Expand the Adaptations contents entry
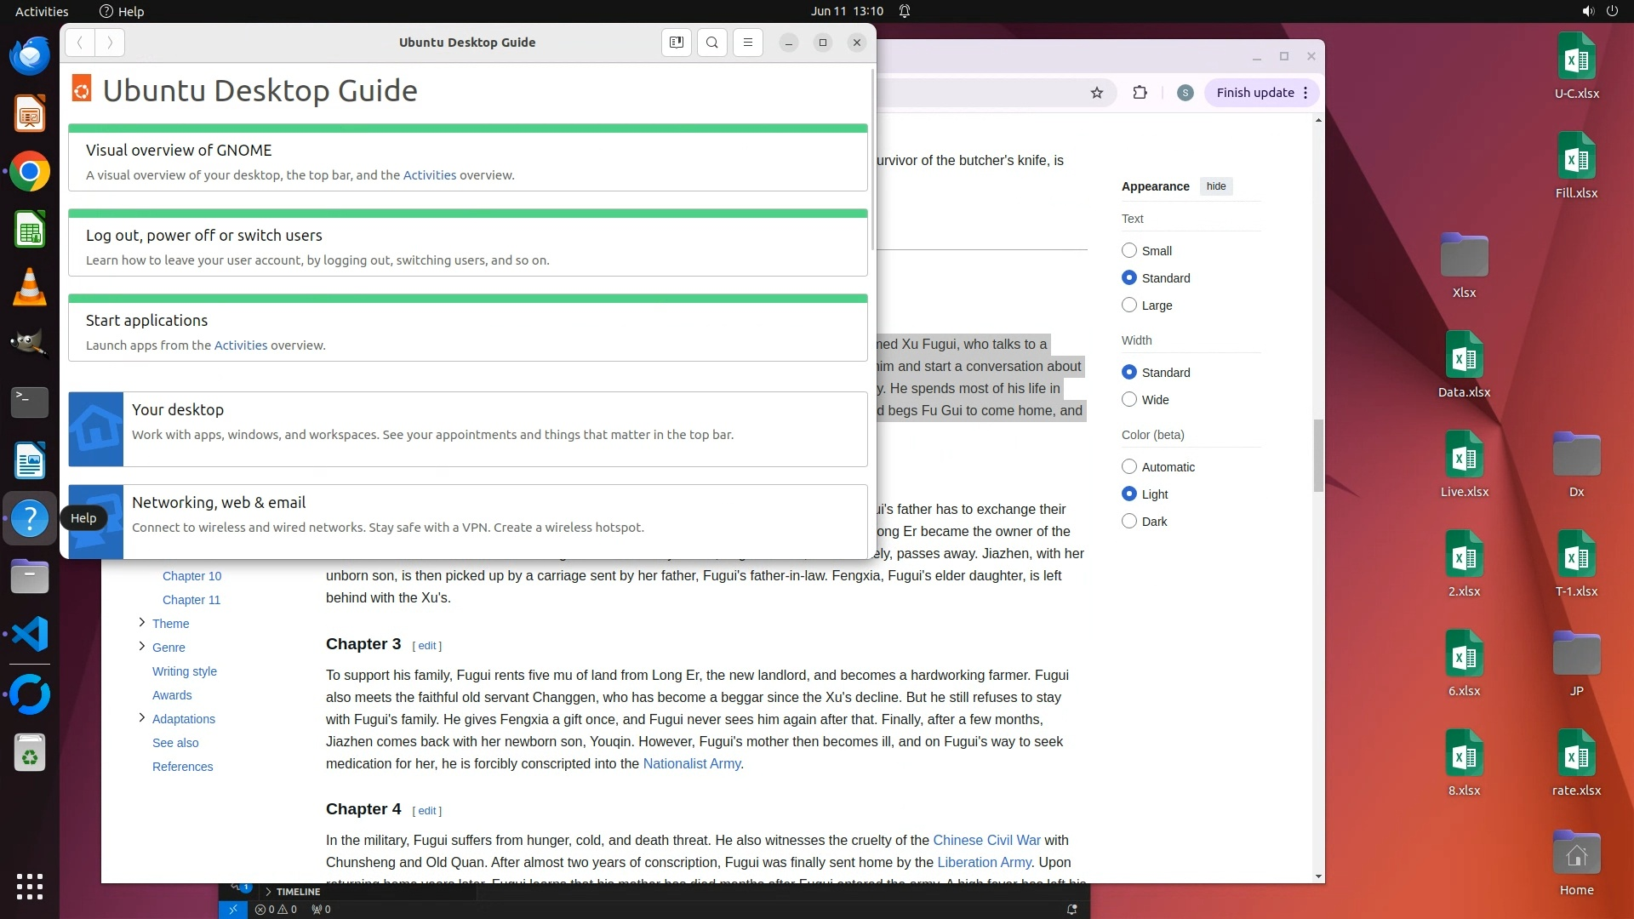Image resolution: width=1634 pixels, height=919 pixels. pos(142,718)
